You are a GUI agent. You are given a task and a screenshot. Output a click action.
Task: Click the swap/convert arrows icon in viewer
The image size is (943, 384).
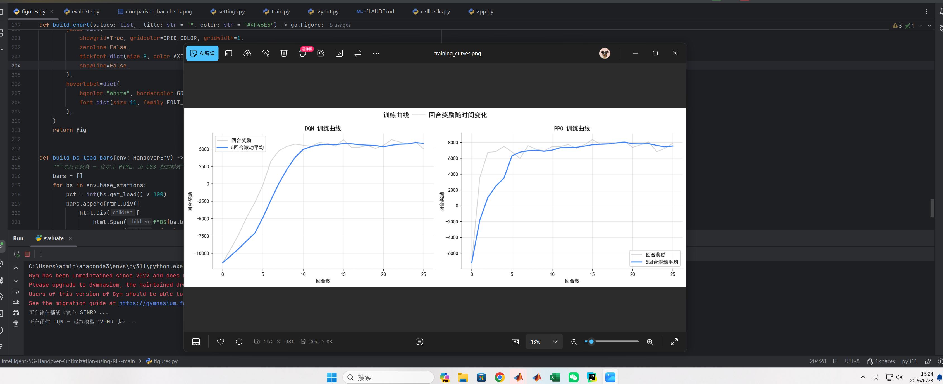pyautogui.click(x=358, y=53)
